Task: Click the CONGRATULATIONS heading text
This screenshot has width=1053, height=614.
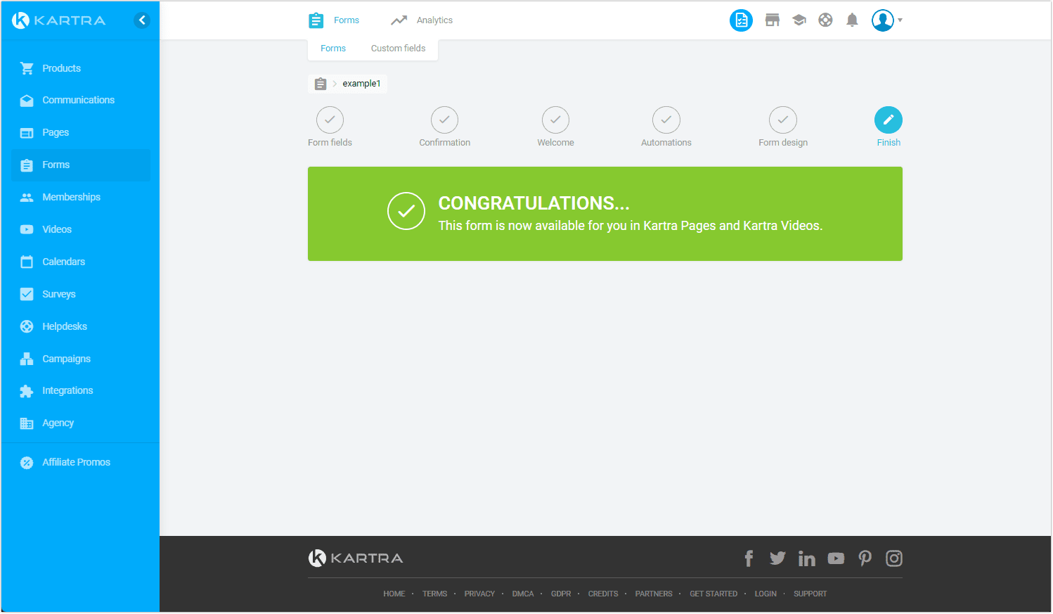Action: 534,203
